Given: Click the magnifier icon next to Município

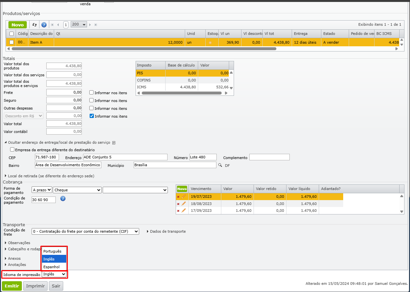Looking at the screenshot, I should [220, 165].
